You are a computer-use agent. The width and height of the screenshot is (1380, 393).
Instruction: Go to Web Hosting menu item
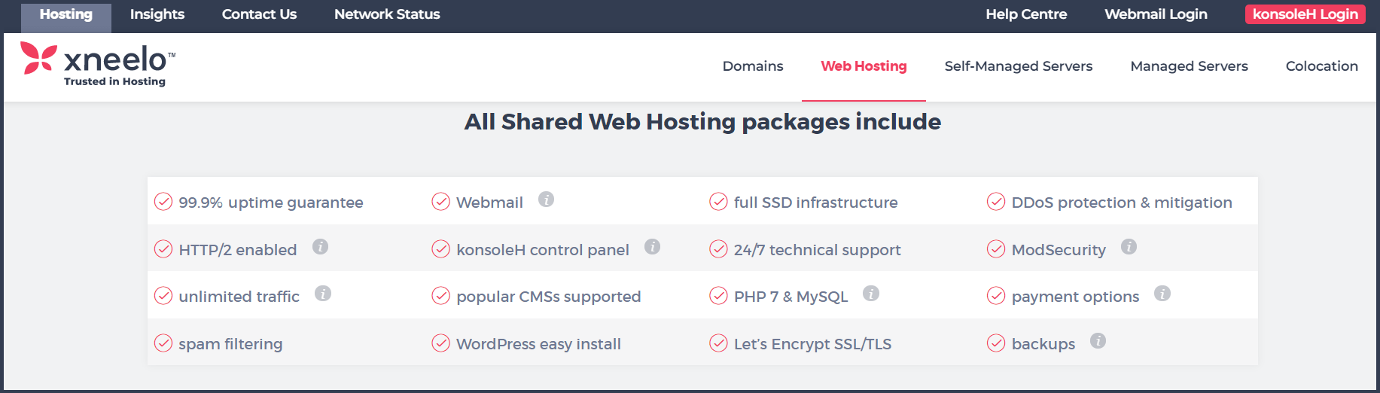pos(864,66)
